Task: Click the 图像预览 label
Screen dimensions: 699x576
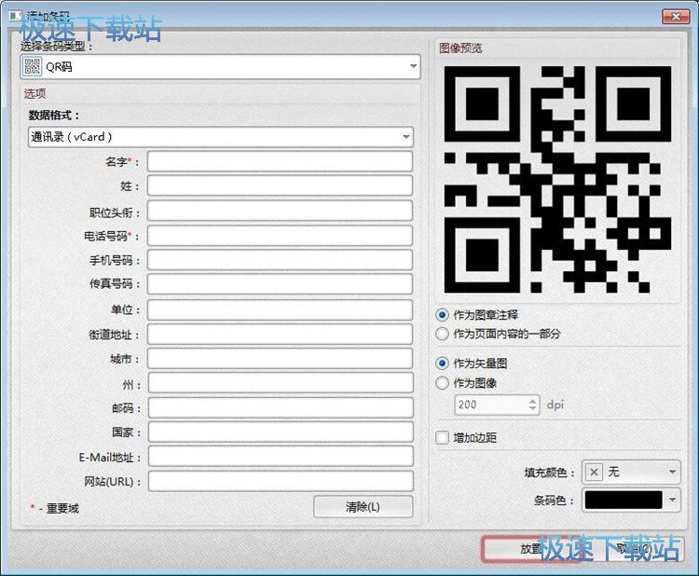Action: coord(460,48)
